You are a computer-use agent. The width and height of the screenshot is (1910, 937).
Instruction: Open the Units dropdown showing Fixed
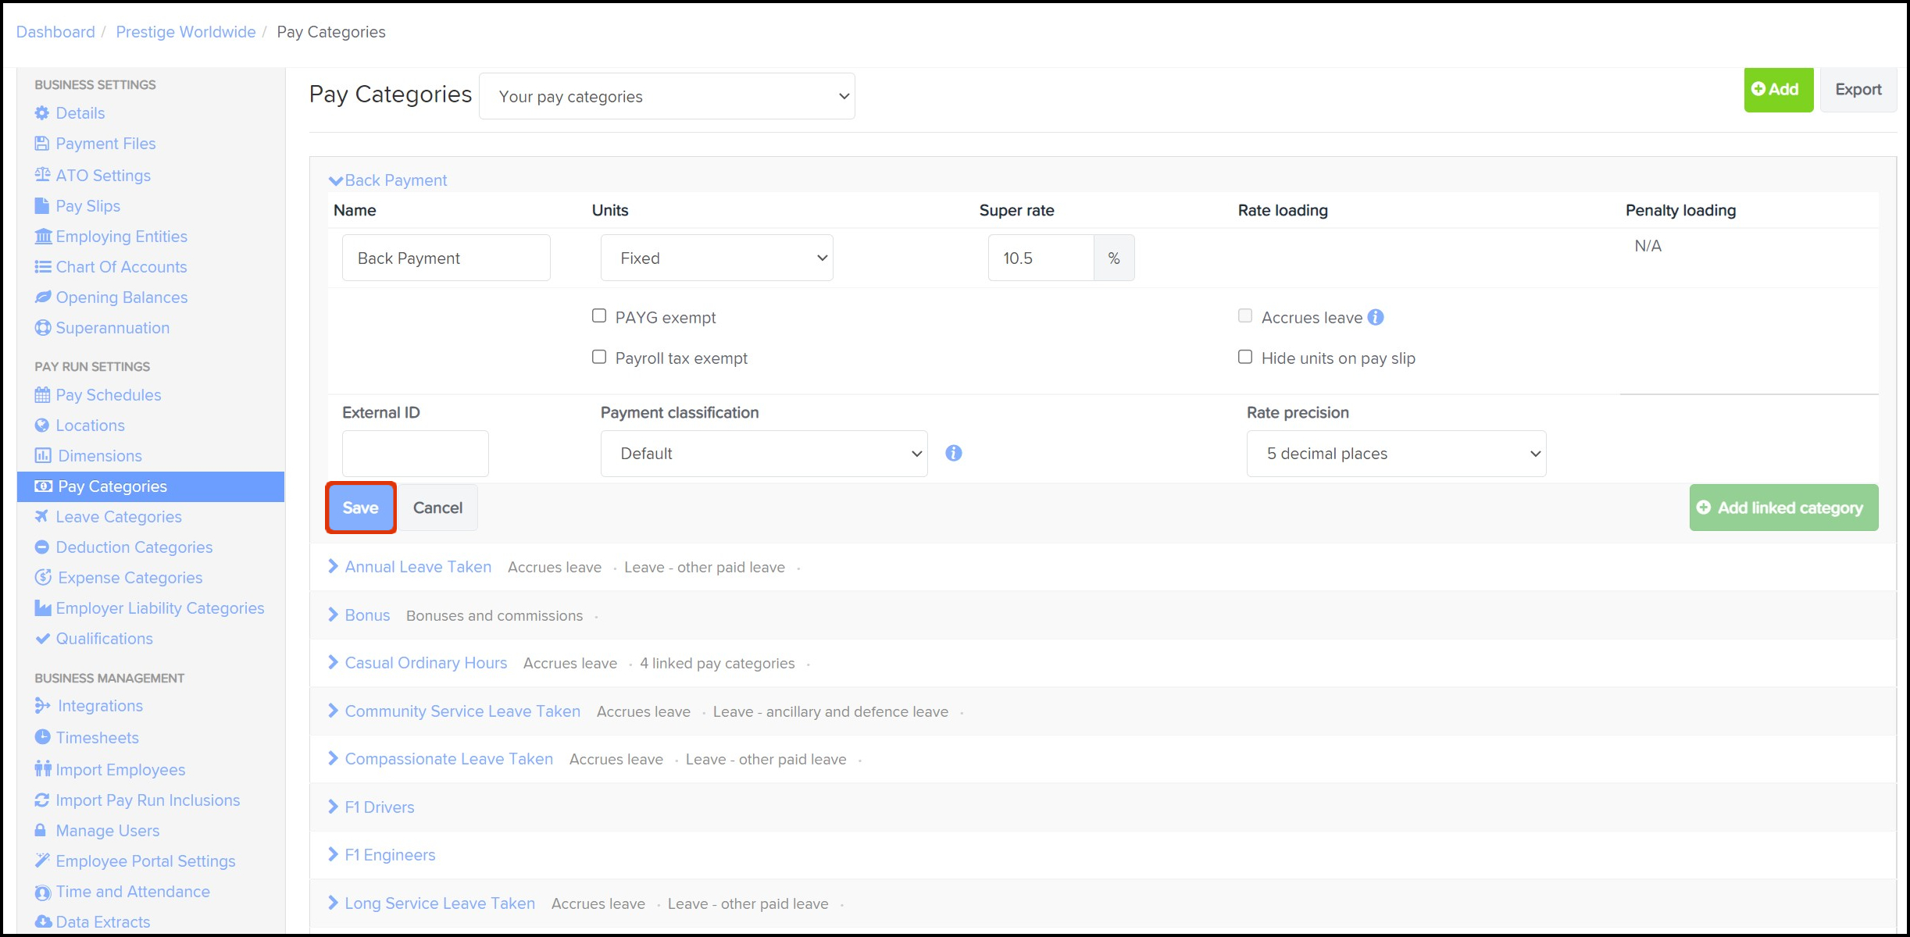pos(716,258)
